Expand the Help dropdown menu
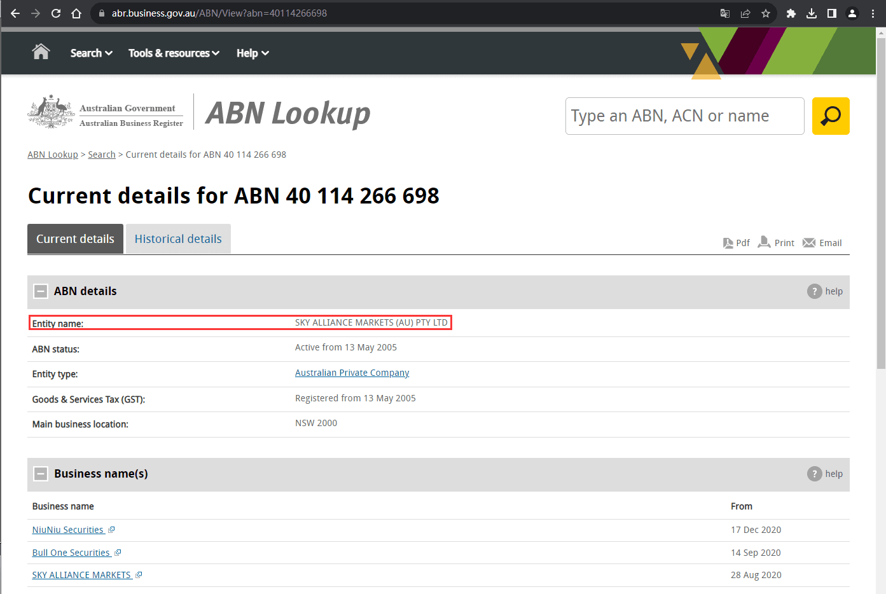This screenshot has width=886, height=594. [x=253, y=53]
